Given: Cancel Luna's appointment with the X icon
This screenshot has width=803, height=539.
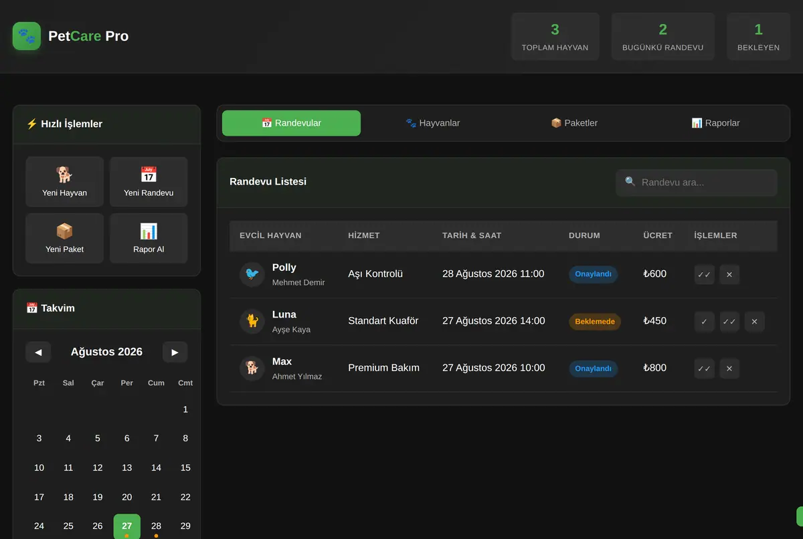Looking at the screenshot, I should [x=754, y=321].
